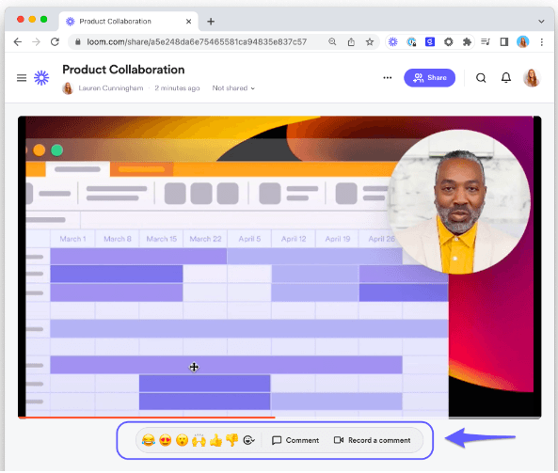Bookmark this page with the star

(x=370, y=42)
